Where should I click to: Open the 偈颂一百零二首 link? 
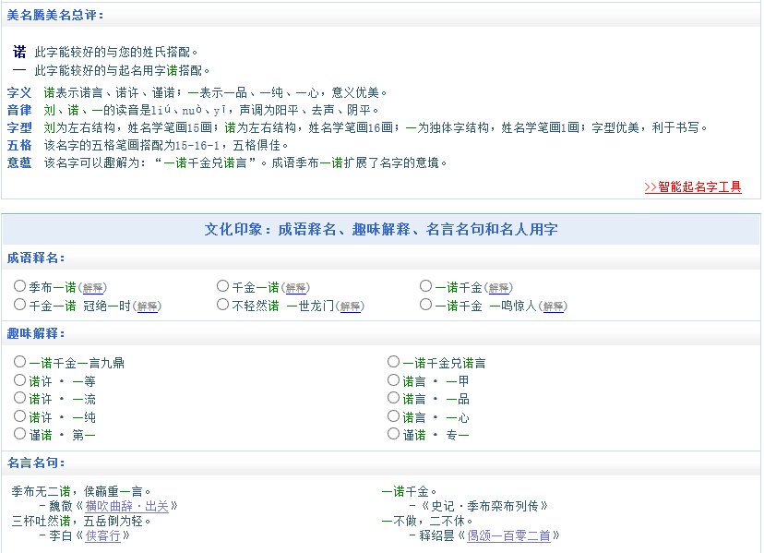click(510, 535)
